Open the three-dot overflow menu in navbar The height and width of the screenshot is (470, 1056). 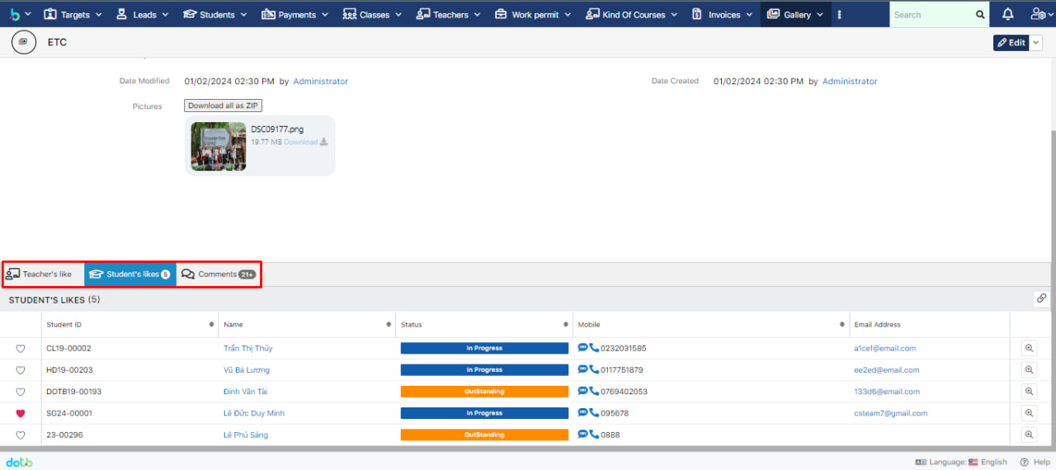tap(840, 15)
